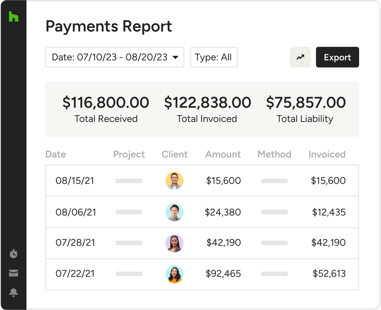Select the $92,465 amount entry
The height and width of the screenshot is (310, 381).
pos(223,274)
